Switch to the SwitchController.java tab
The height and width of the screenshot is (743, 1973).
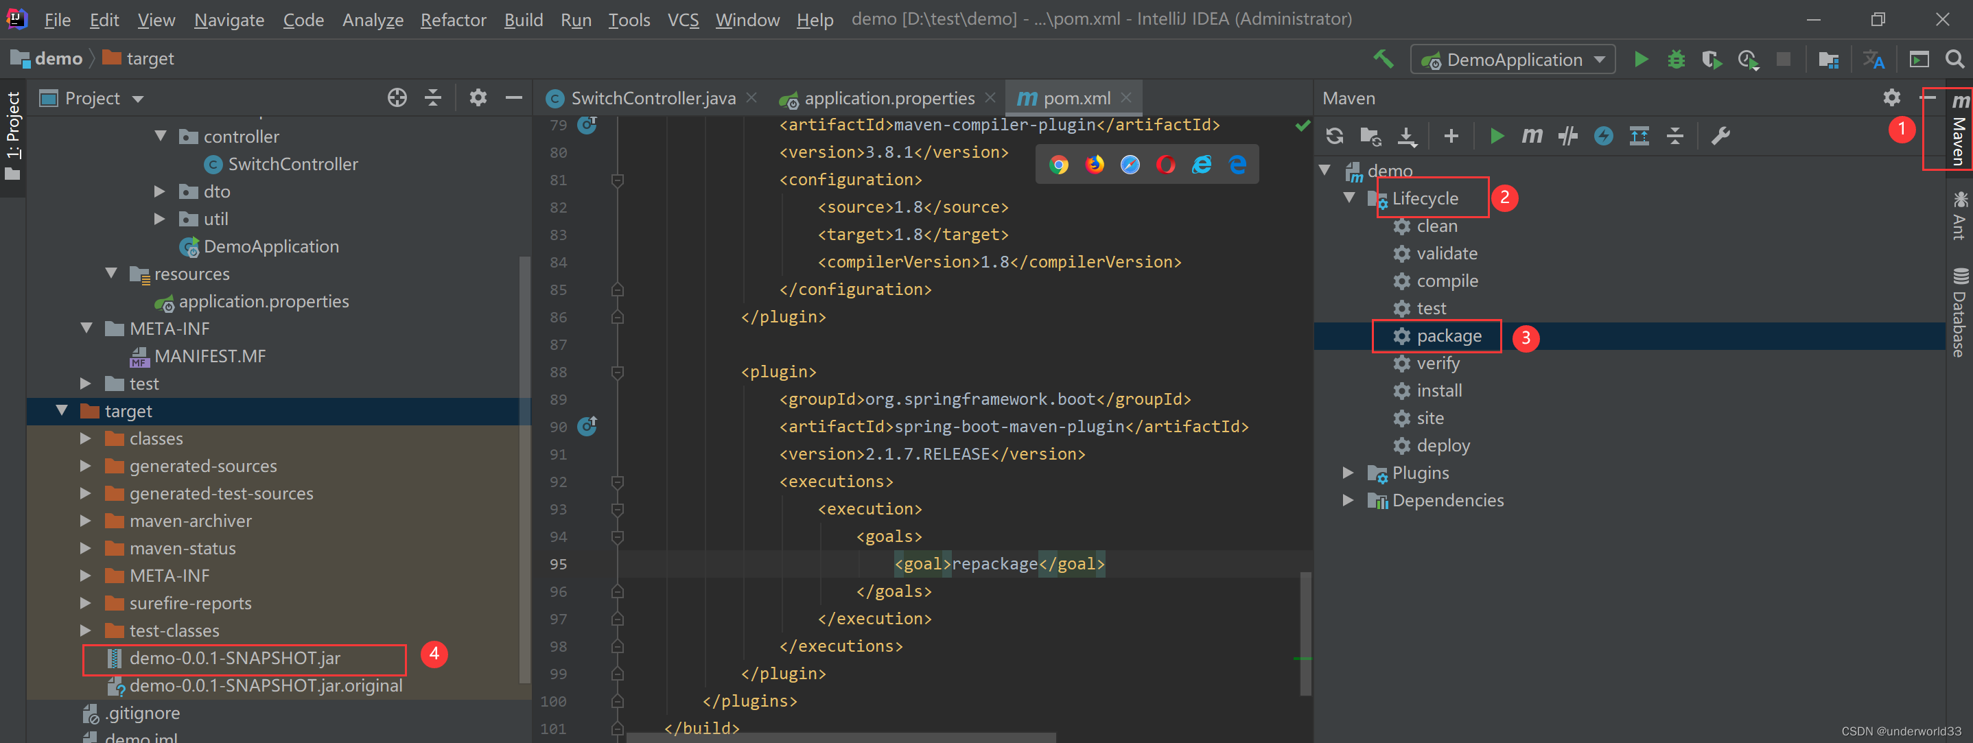tap(652, 99)
